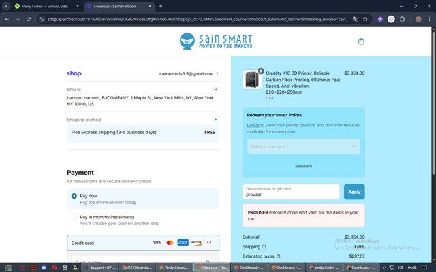Click the Shipping help question icon
The width and height of the screenshot is (436, 272).
(264, 246)
